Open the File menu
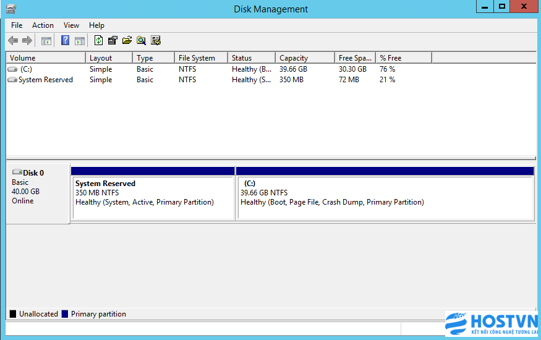Image resolution: width=541 pixels, height=340 pixels. [17, 25]
